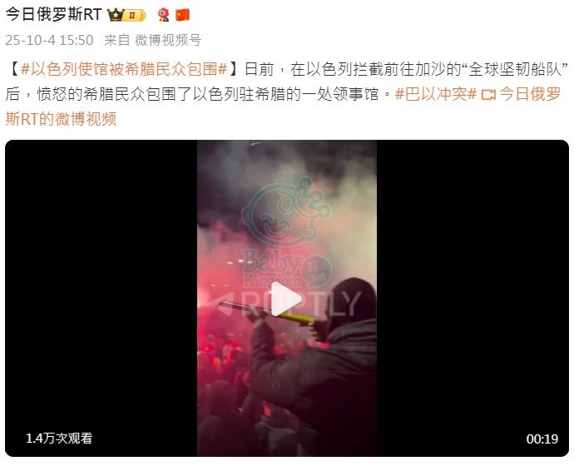The width and height of the screenshot is (574, 466).
Task: Click the 1.4万次观看 view count
Action: click(59, 439)
